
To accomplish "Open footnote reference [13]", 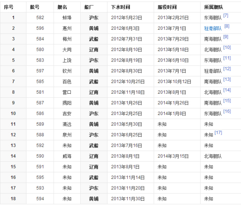I will [x=227, y=79].
